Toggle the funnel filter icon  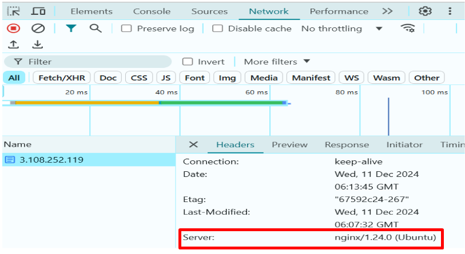tap(71, 29)
